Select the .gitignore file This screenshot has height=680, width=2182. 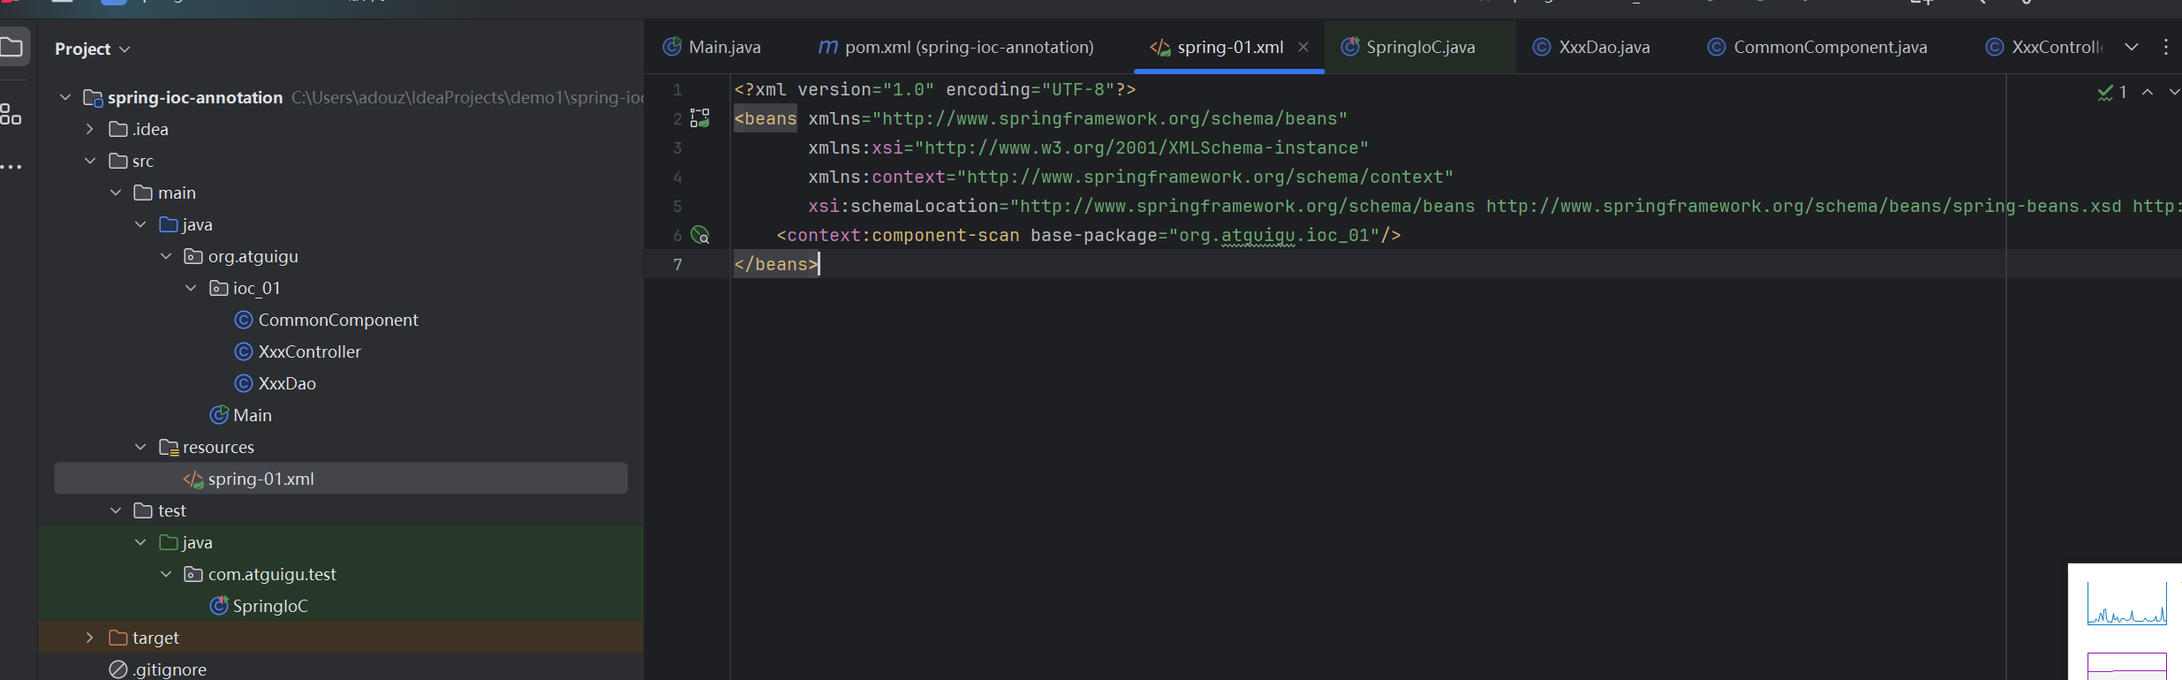[170, 669]
